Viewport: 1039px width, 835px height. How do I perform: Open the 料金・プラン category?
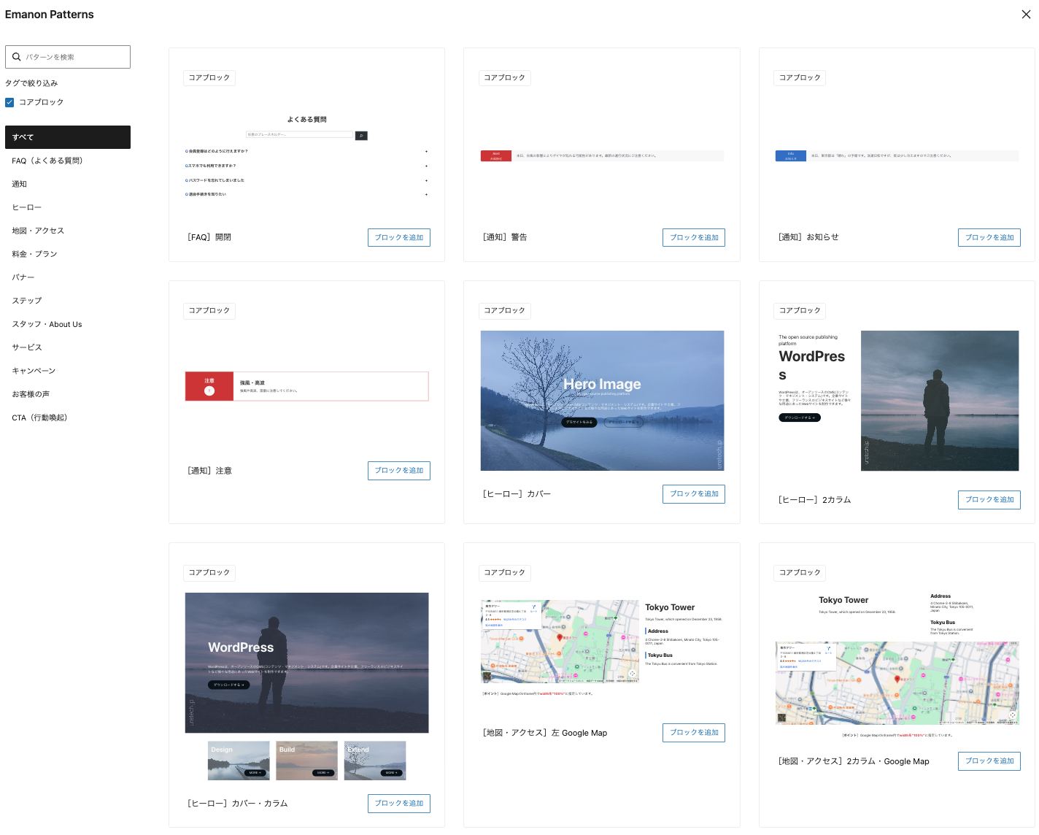[x=34, y=254]
